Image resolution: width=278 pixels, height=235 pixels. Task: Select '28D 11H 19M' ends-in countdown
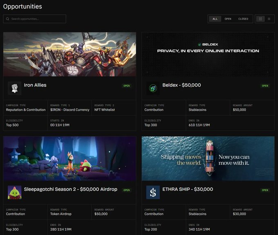click(61, 229)
